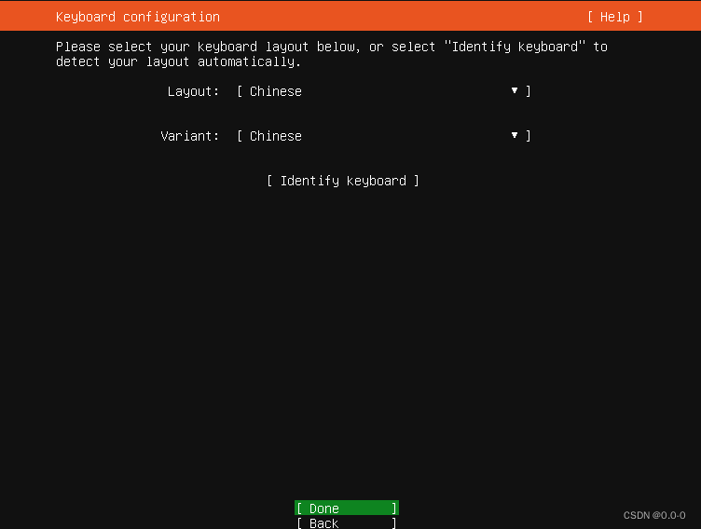The image size is (701, 529).
Task: Click the CSDN watermark text
Action: pos(654,515)
